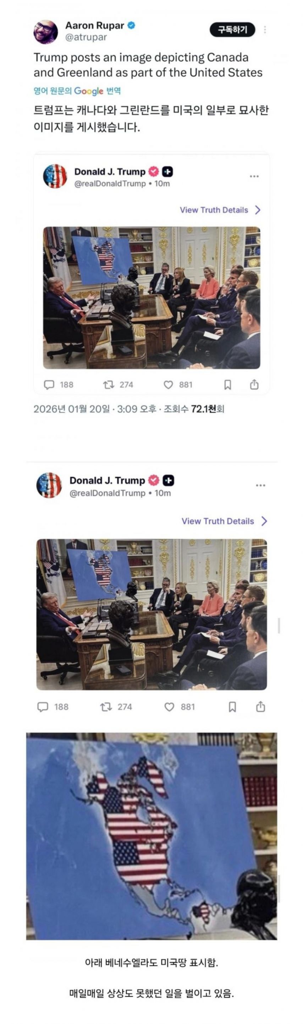Open more options on second Truth post
The height and width of the screenshot is (1024, 303).
(260, 485)
